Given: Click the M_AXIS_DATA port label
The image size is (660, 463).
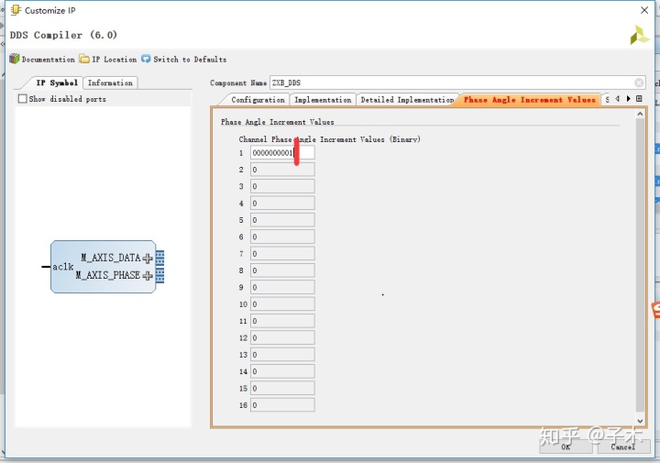Looking at the screenshot, I should [111, 258].
